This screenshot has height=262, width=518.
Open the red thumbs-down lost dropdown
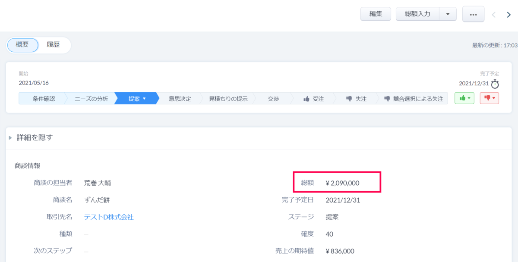[x=490, y=98]
